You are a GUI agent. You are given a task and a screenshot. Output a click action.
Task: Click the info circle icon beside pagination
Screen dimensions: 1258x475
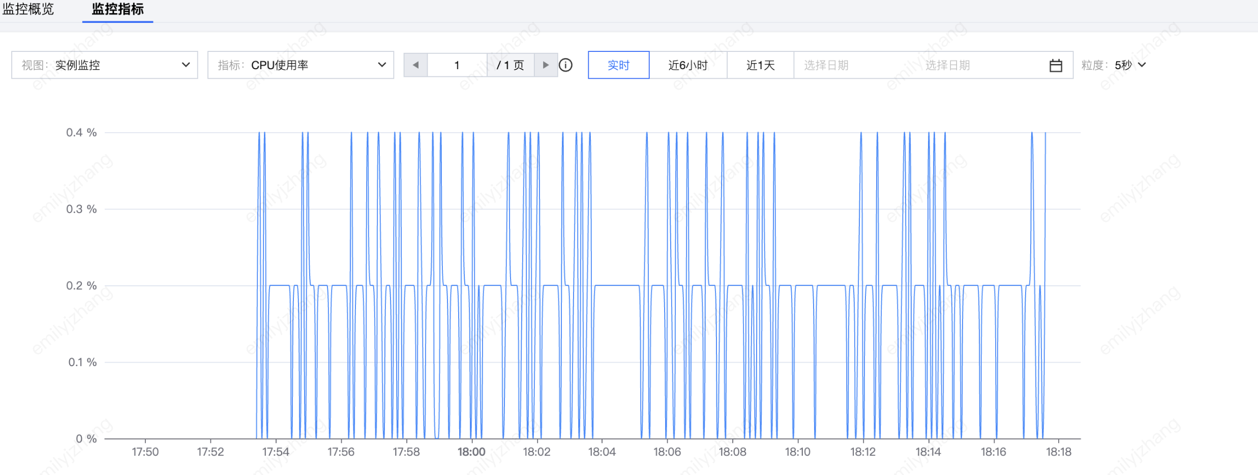tap(565, 65)
